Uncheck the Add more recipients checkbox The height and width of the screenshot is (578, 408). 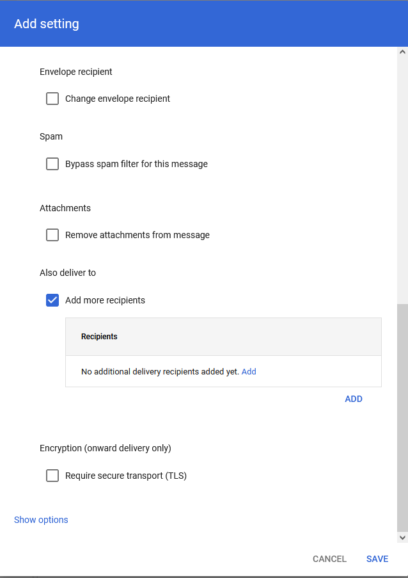click(52, 300)
